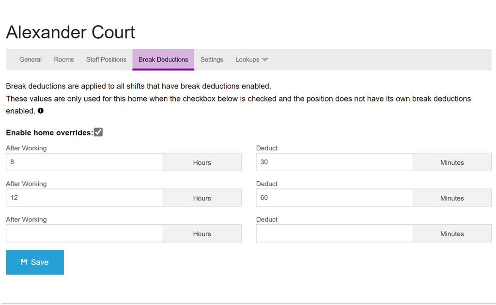496x305 pixels.
Task: Go to the Staff Positions tab
Action: click(106, 59)
